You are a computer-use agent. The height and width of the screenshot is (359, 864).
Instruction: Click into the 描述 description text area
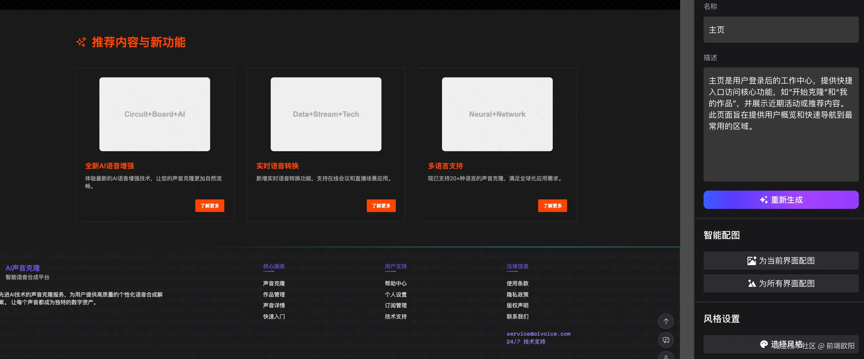click(781, 124)
